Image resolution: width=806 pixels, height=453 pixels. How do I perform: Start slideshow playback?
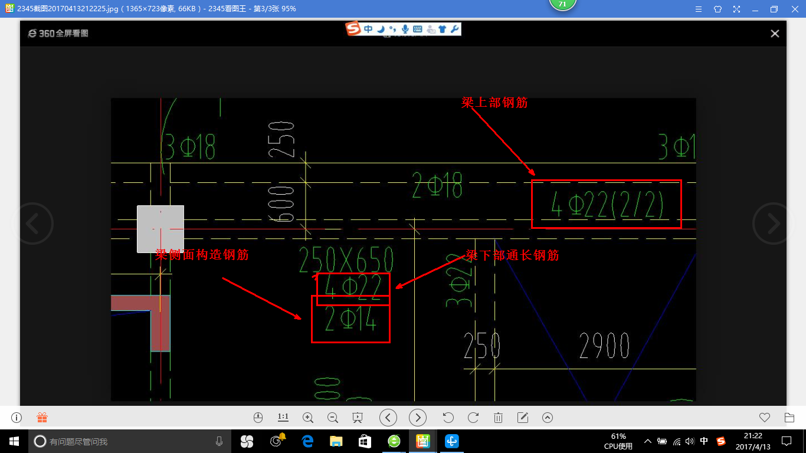[x=358, y=418]
